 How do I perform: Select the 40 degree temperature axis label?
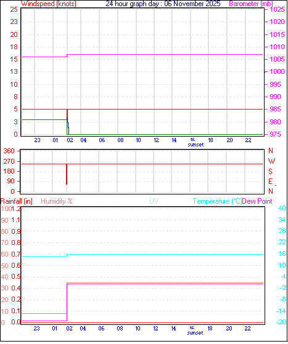click(x=282, y=208)
